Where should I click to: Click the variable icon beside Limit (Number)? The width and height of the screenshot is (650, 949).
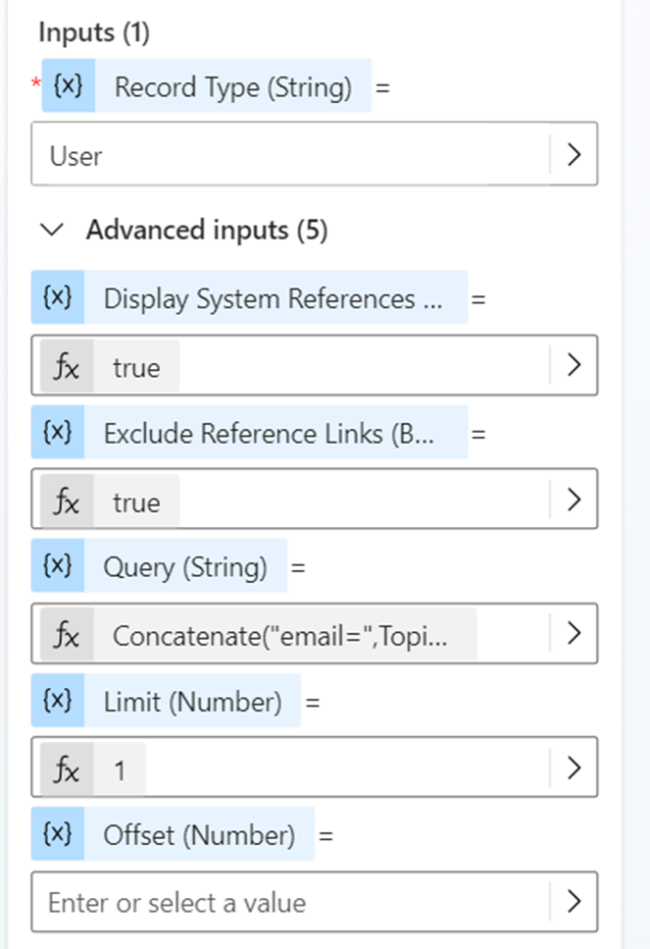(x=58, y=702)
